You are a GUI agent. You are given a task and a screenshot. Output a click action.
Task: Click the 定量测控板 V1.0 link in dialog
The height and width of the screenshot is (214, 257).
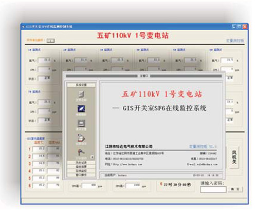pos(203,146)
